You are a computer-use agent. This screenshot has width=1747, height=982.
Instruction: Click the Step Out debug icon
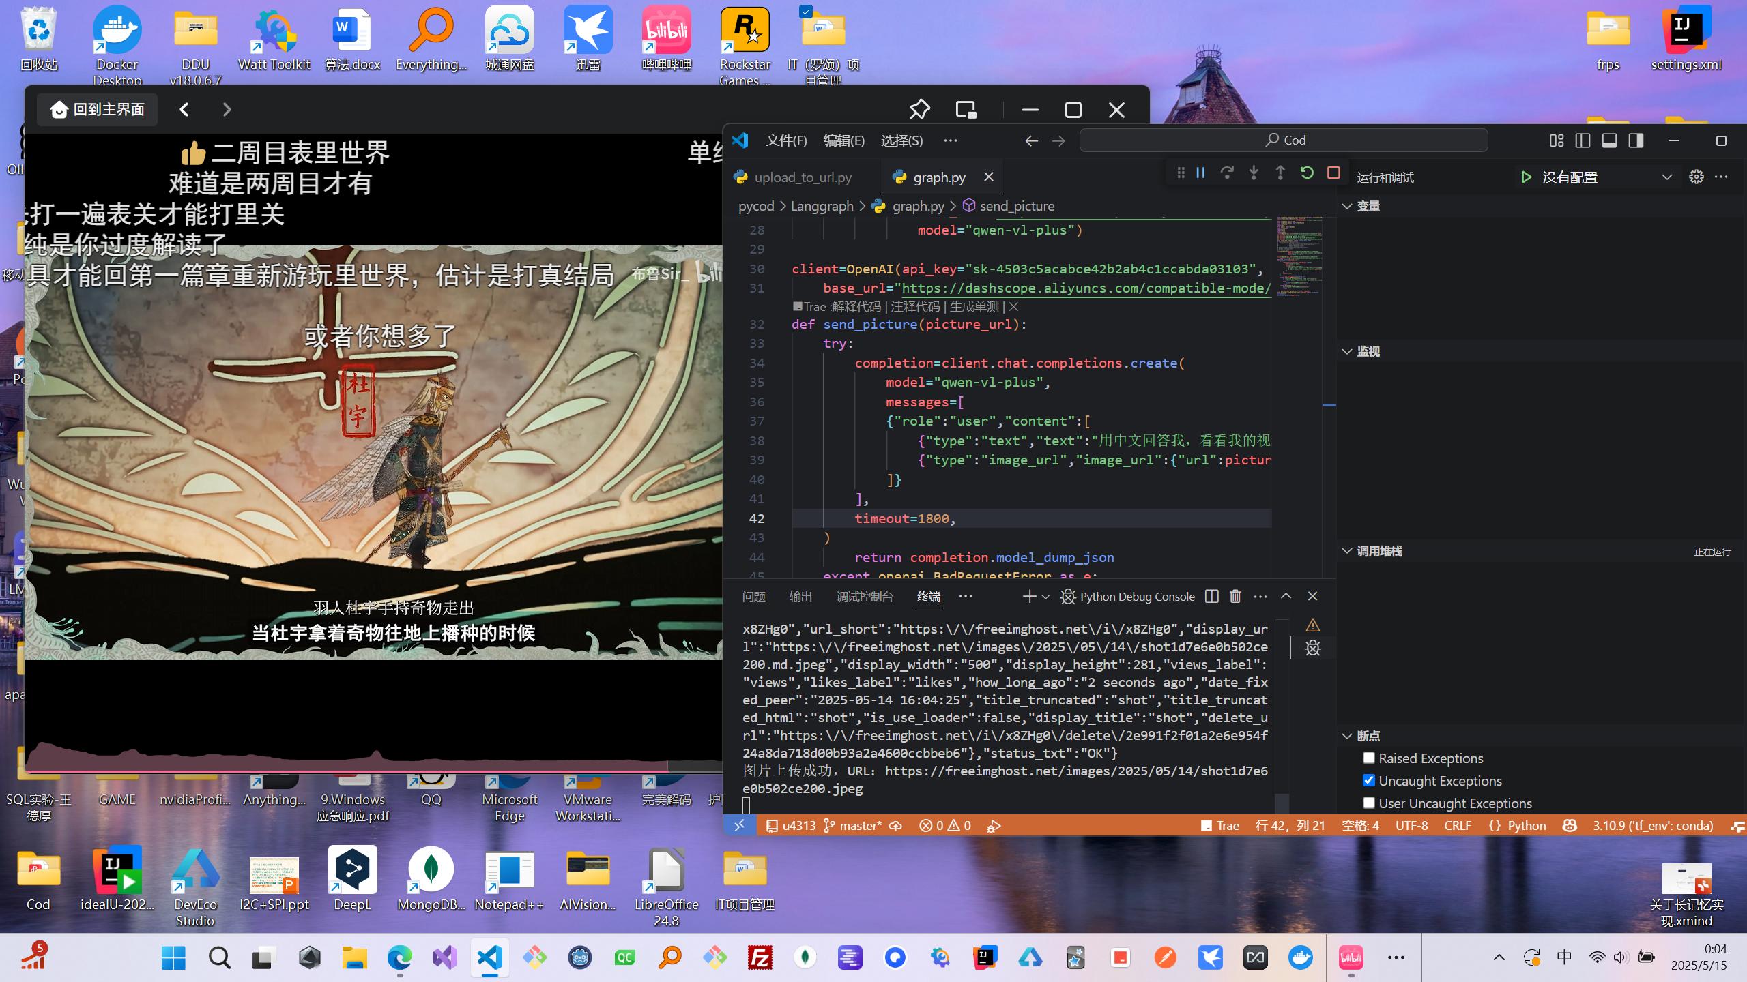click(x=1280, y=173)
